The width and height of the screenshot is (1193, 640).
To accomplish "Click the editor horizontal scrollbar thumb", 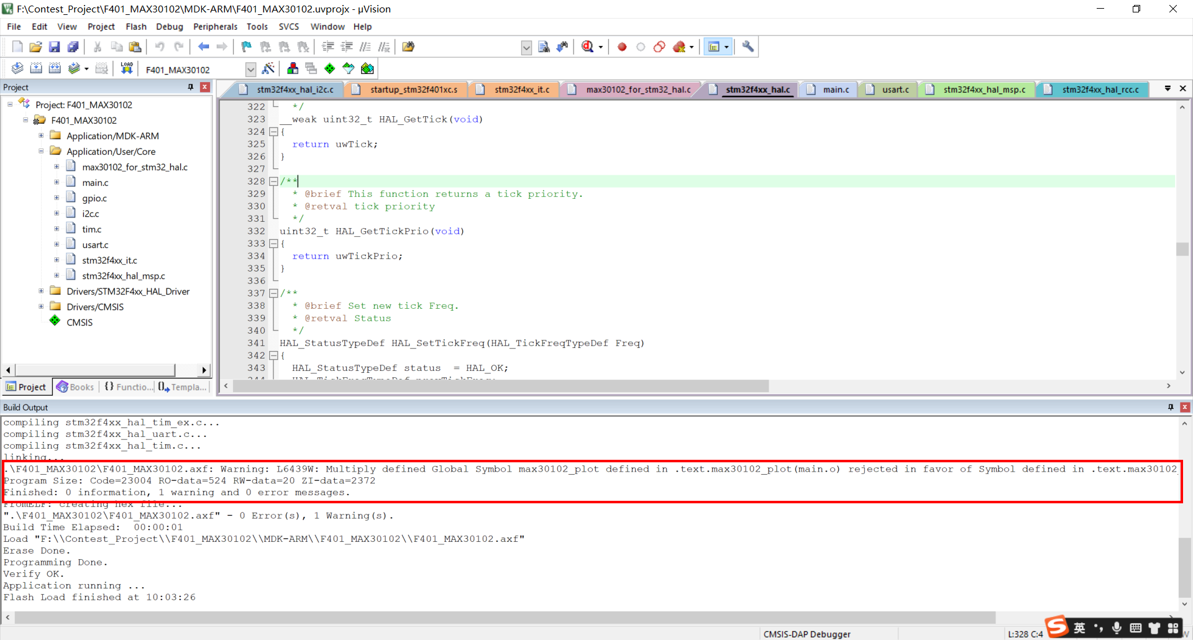I will [x=501, y=386].
